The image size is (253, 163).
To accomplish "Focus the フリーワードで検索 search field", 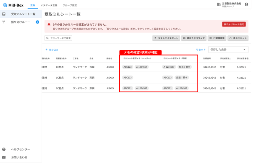I will click(58, 38).
